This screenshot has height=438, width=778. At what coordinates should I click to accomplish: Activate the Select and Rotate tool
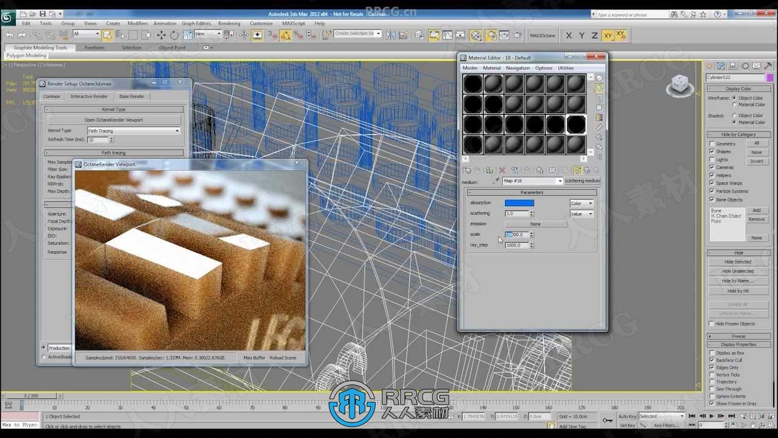coord(174,35)
